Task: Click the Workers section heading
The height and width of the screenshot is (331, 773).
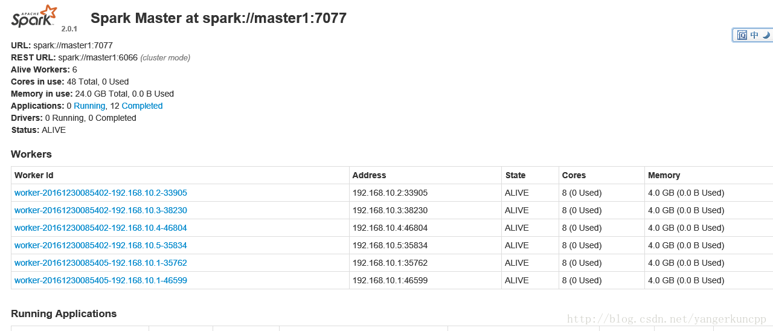Action: tap(31, 154)
